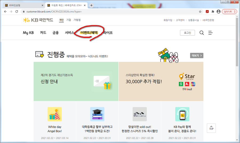Click the sneakers event image
This screenshot has width=240, height=143.
coord(139,114)
